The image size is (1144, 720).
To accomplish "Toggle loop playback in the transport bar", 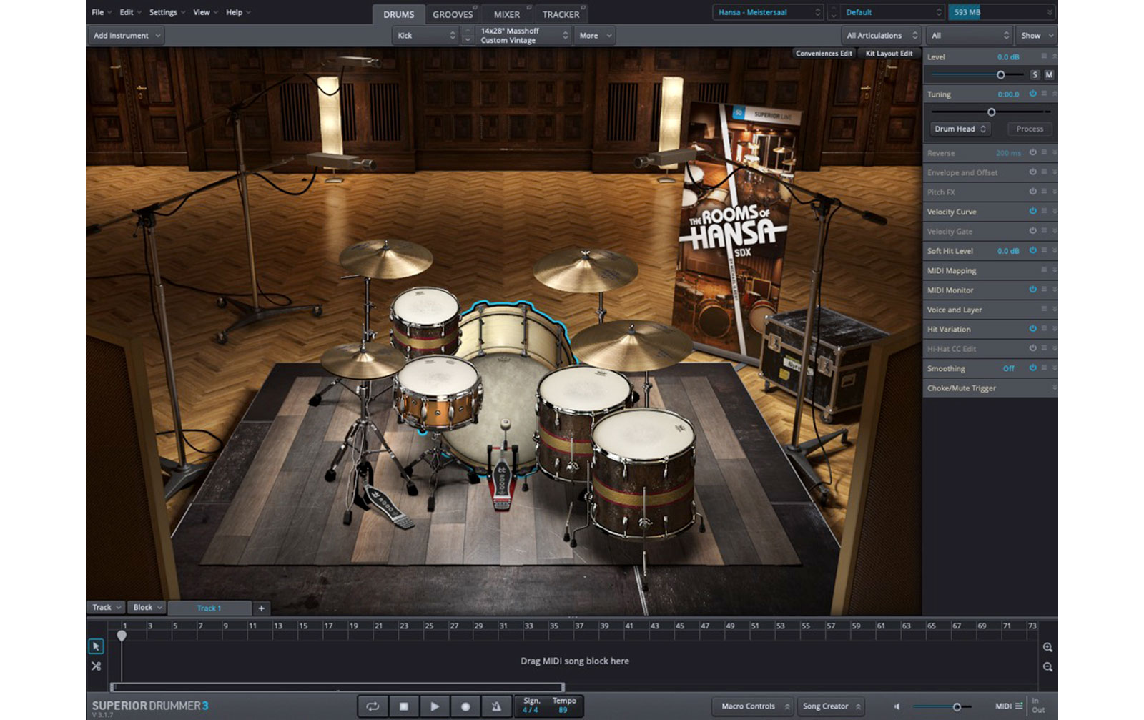I will (373, 706).
